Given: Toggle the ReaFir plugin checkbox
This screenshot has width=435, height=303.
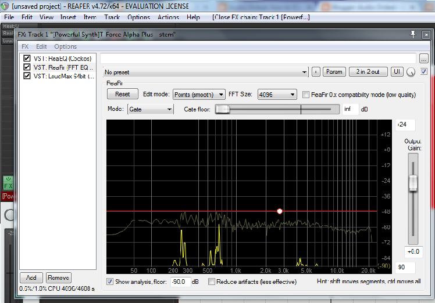Looking at the screenshot, I should [x=27, y=67].
